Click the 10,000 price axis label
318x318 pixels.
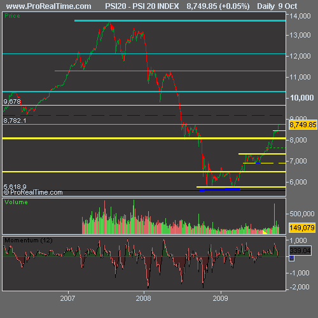(301, 98)
